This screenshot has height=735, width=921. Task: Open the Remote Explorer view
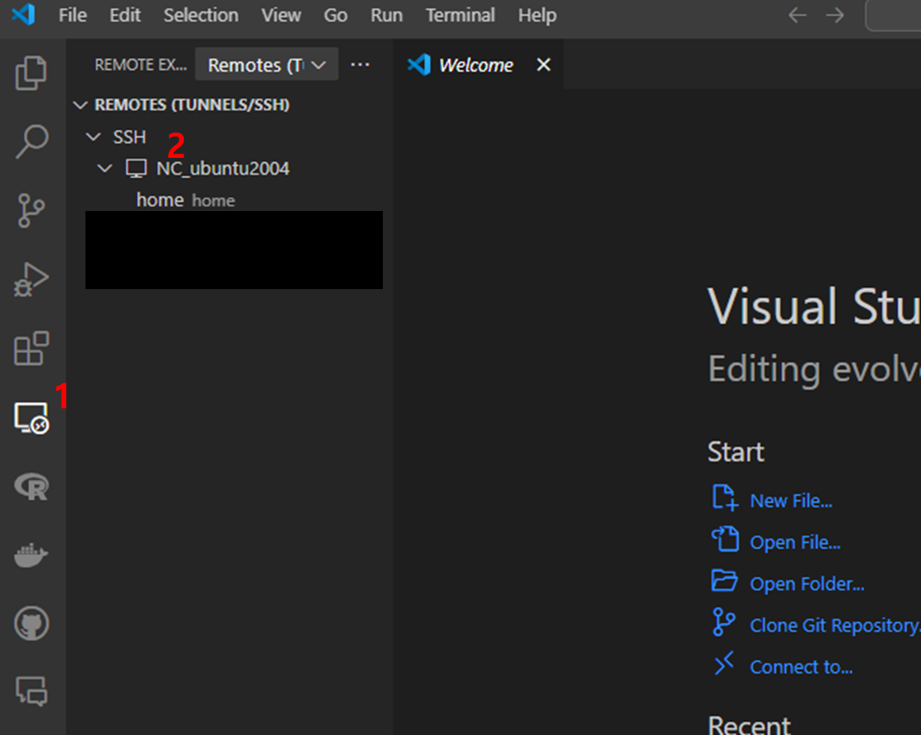pyautogui.click(x=31, y=418)
